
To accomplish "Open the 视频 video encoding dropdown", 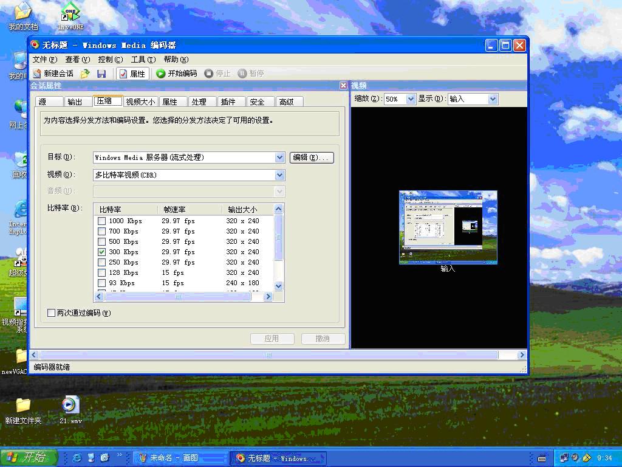I will pyautogui.click(x=279, y=175).
